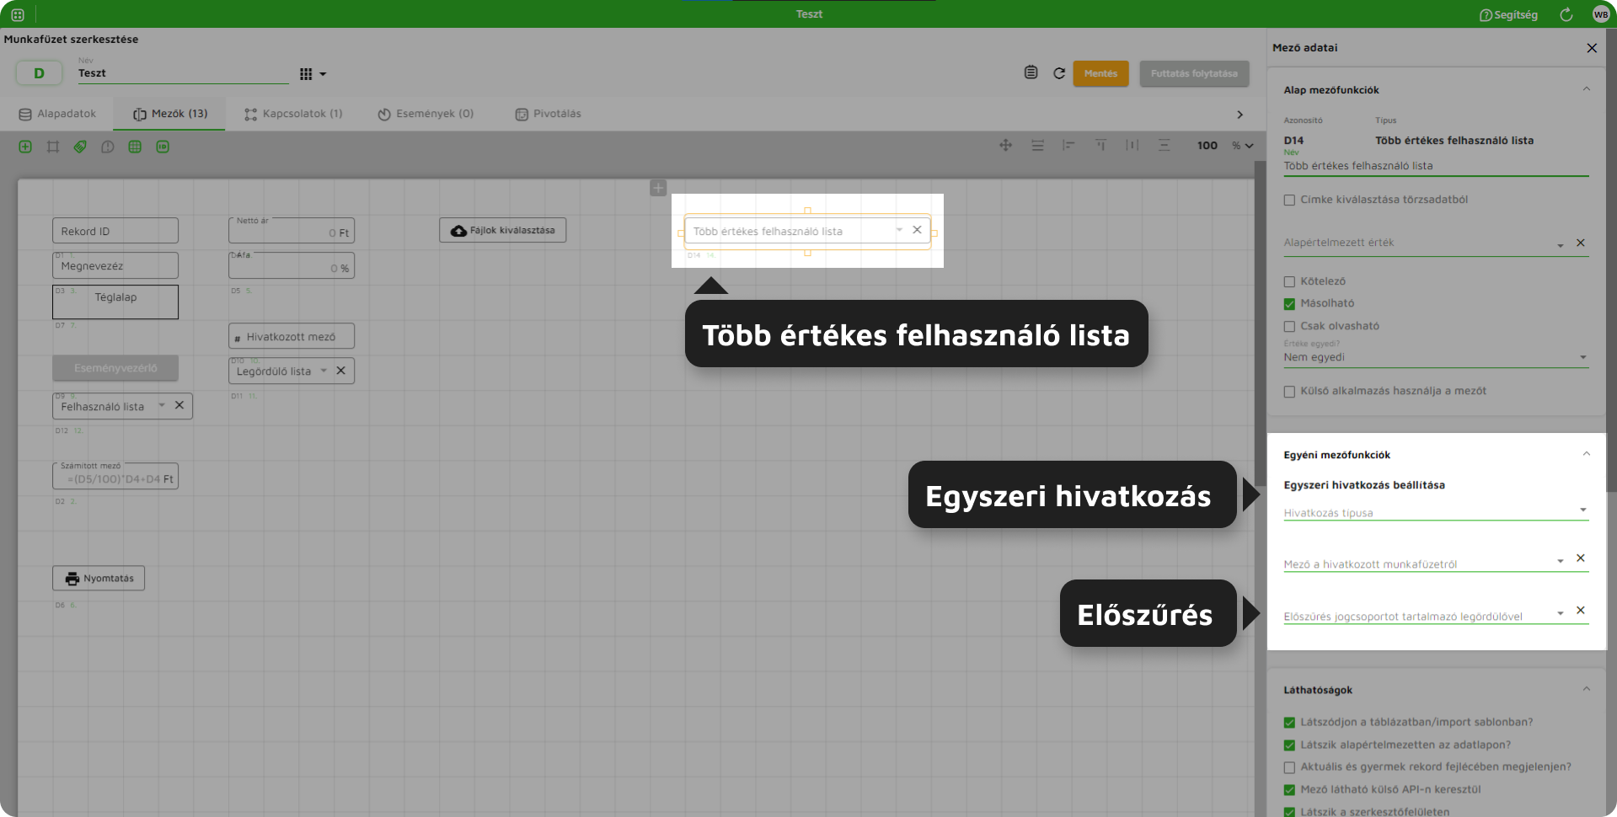
Task: Clear Alapértelmezett érték with its X icon
Action: click(1581, 243)
